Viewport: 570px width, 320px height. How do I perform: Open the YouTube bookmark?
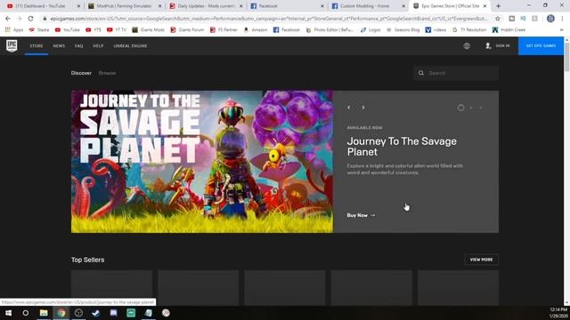68,29
